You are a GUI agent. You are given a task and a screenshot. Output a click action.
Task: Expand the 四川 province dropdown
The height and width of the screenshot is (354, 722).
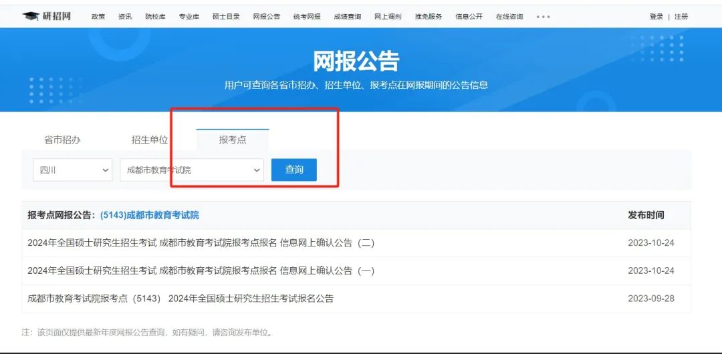coord(73,170)
